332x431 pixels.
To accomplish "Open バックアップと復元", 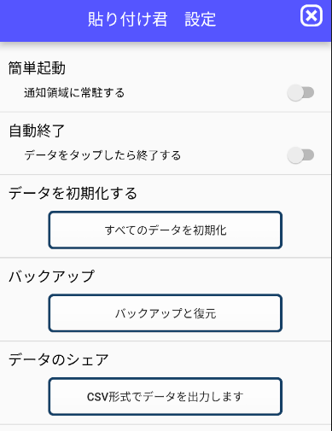I will [x=166, y=313].
